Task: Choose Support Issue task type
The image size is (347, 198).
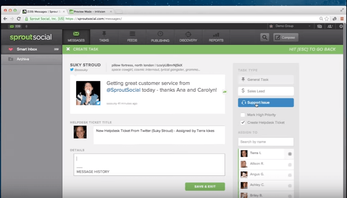Action: (266, 103)
